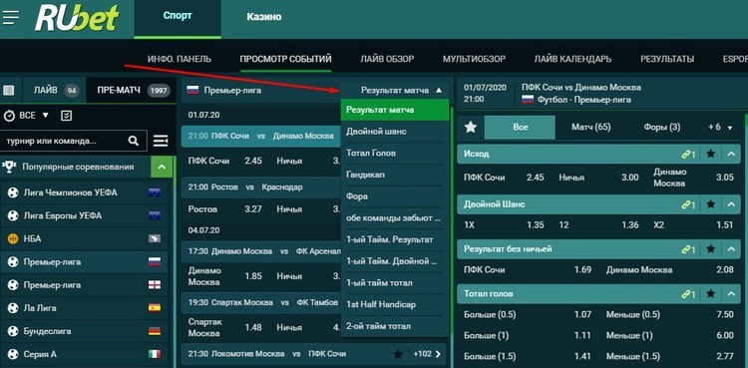748x368 pixels.
Task: Open the Форы (3) markets tab
Action: 662,128
